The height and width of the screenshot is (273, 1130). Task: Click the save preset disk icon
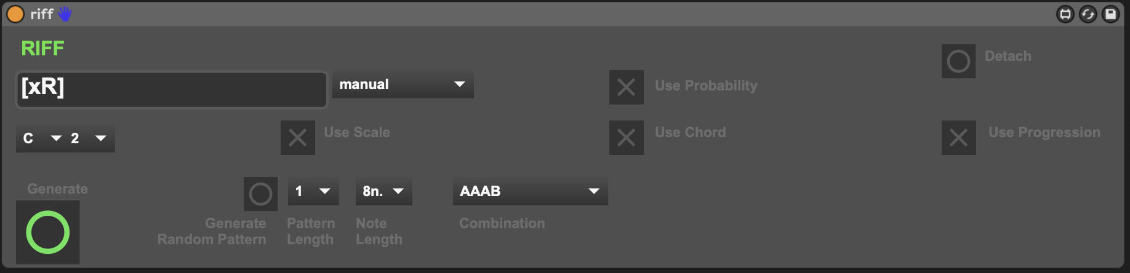coord(1110,14)
